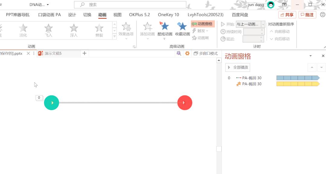
Task: Toggle the 动画刷 tool
Action: pos(202,37)
